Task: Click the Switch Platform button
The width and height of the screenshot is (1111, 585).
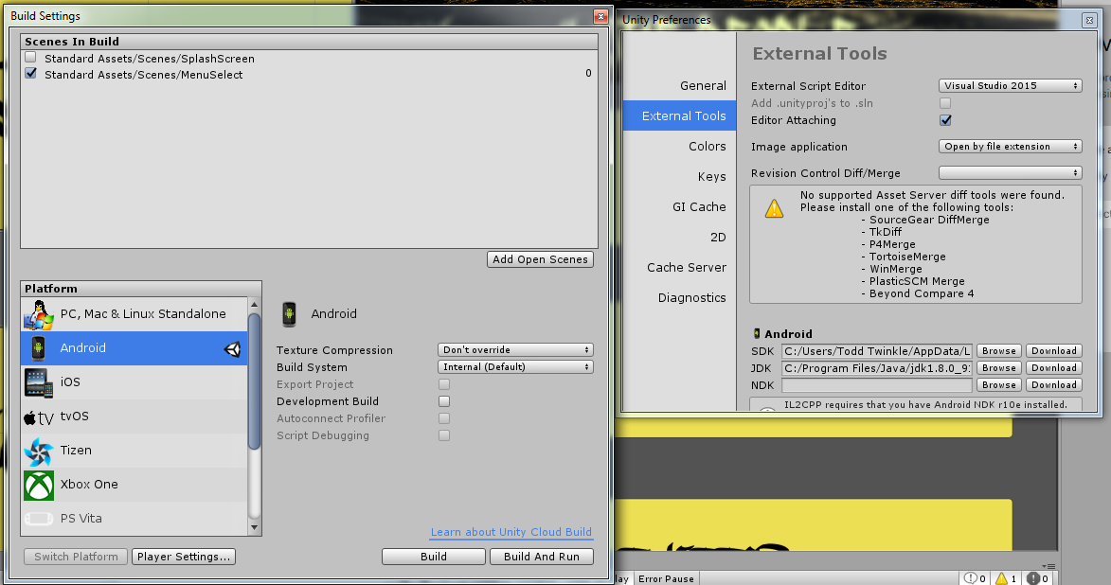Action: tap(76, 557)
